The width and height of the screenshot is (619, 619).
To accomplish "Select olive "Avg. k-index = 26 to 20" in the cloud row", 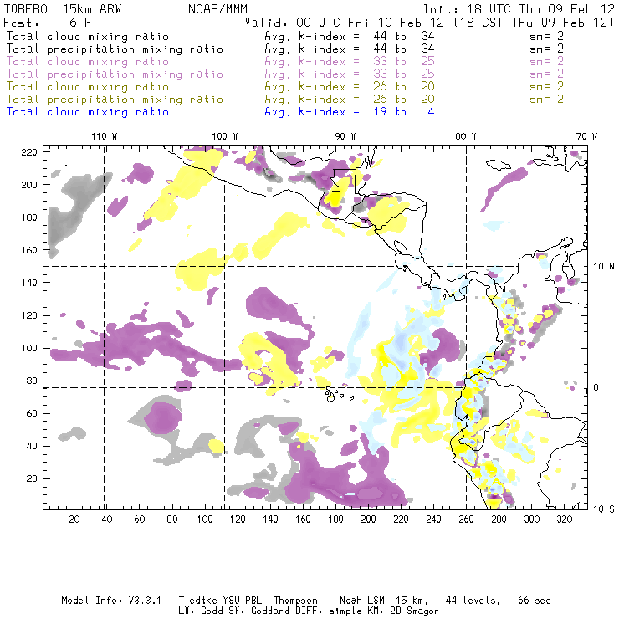I will pyautogui.click(x=350, y=86).
